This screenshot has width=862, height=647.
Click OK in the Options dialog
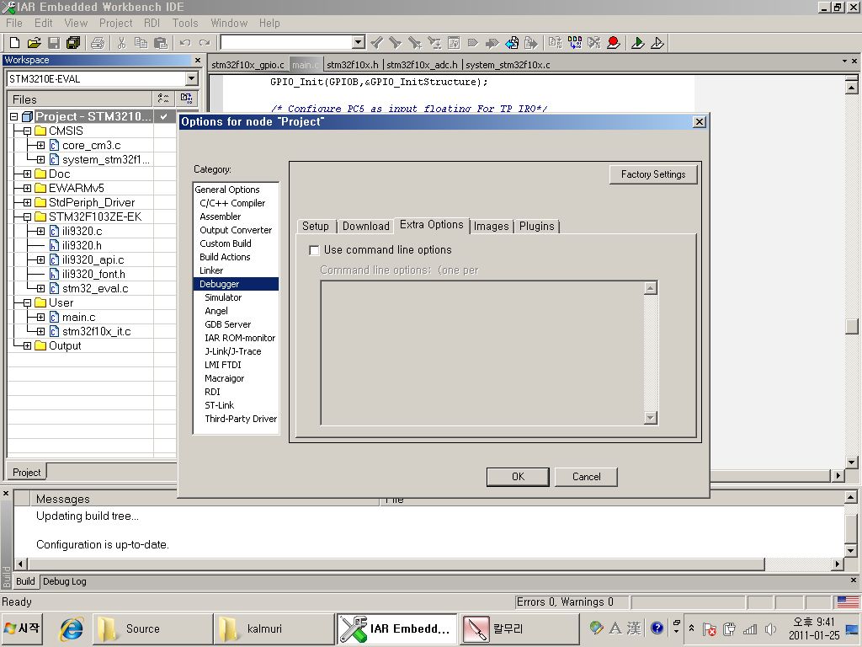(518, 477)
